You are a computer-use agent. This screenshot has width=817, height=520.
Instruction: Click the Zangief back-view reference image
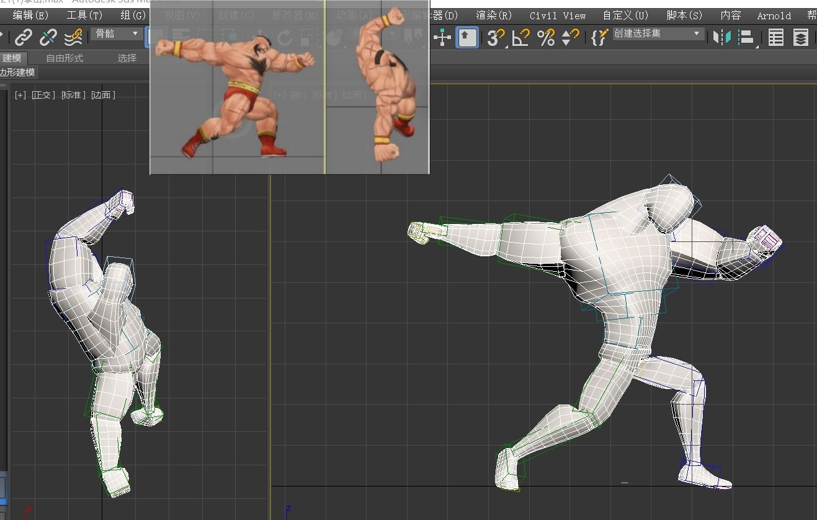(378, 87)
